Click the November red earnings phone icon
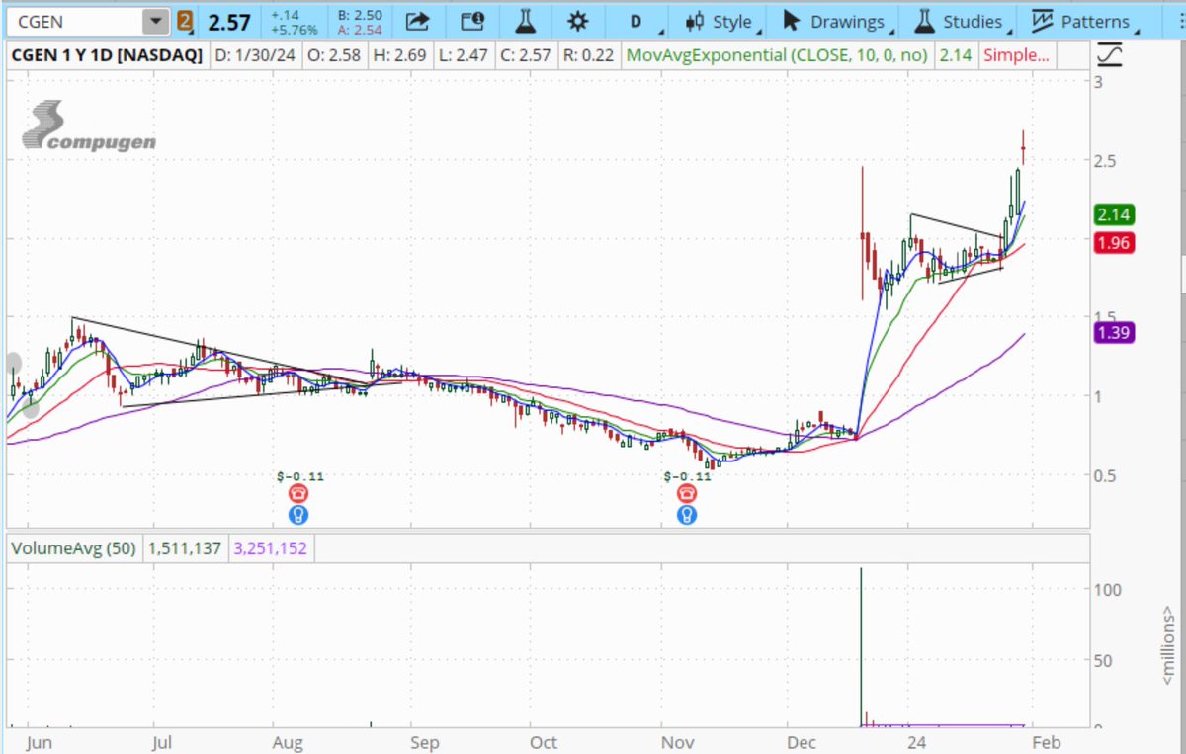 (x=687, y=494)
